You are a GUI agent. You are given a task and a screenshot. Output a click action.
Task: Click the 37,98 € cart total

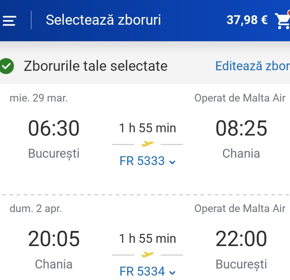247,20
